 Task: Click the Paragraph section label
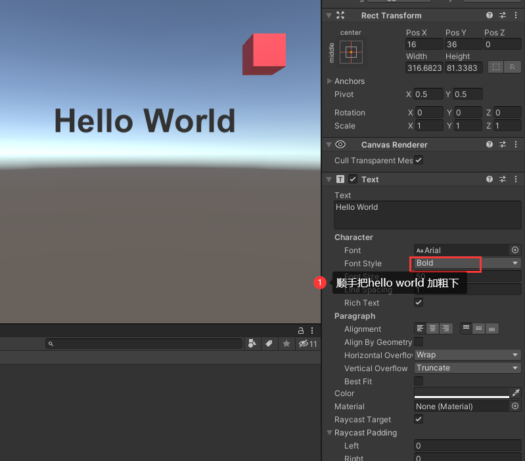click(355, 315)
